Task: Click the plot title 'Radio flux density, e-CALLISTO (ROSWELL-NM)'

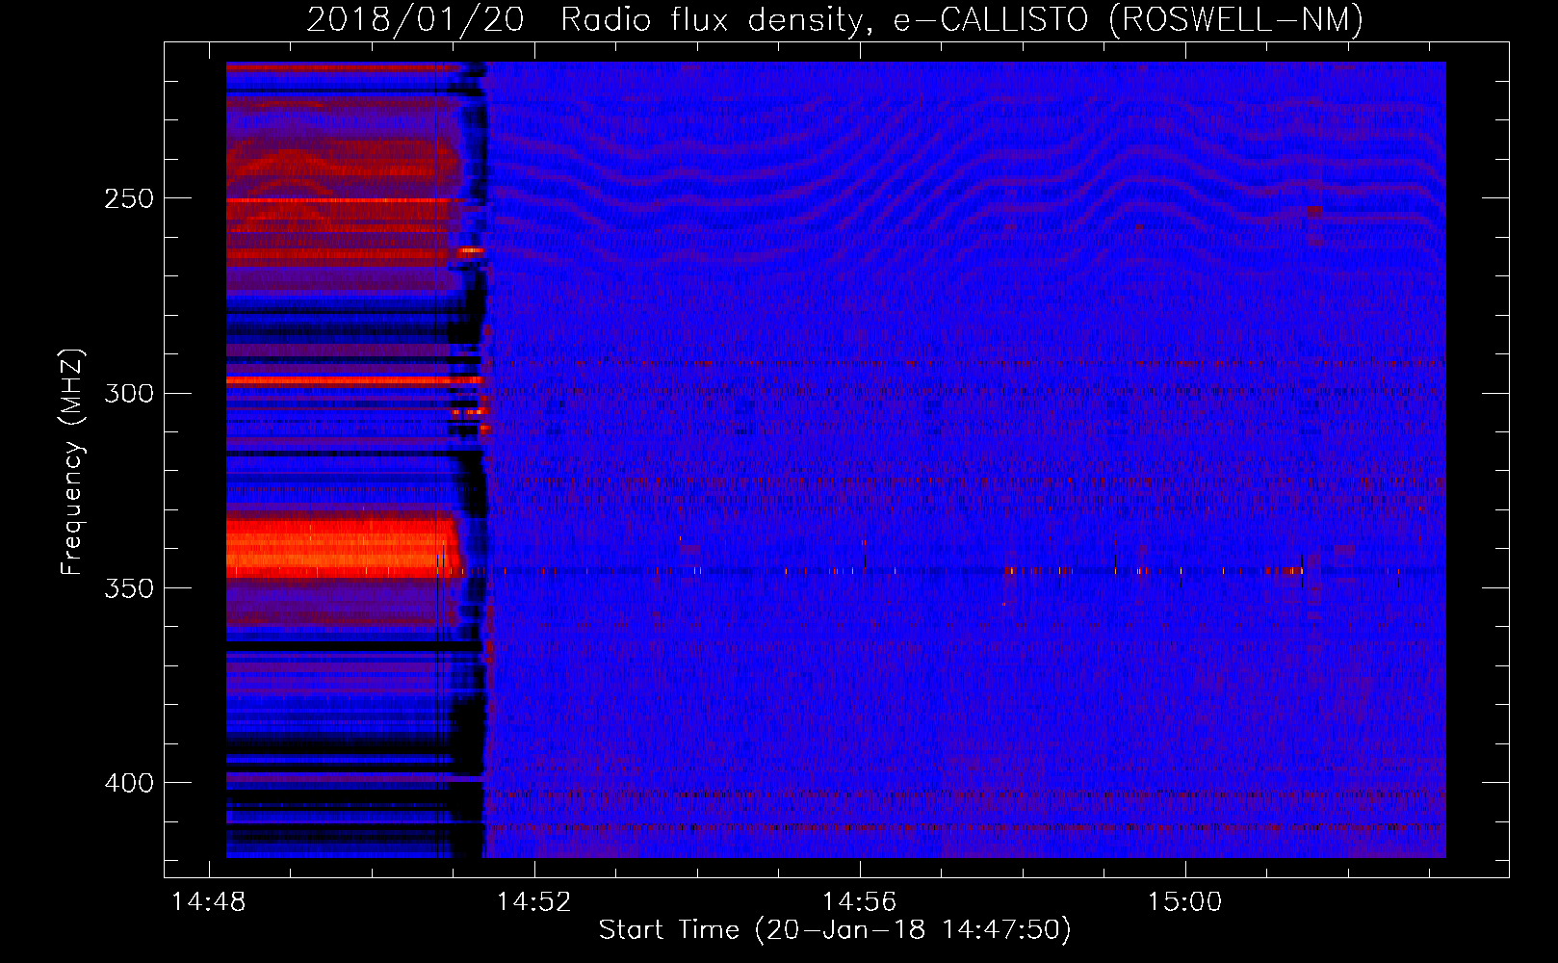Action: pyautogui.click(x=962, y=19)
